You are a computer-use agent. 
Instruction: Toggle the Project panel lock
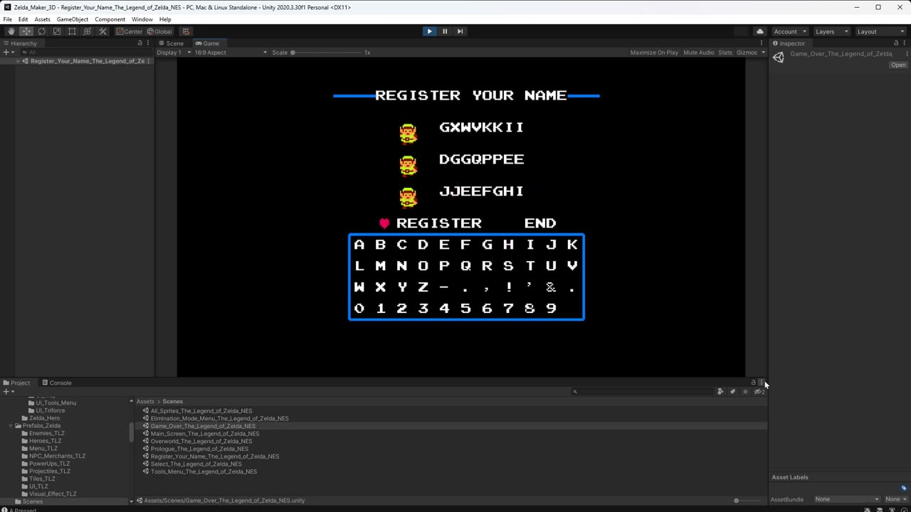[753, 383]
